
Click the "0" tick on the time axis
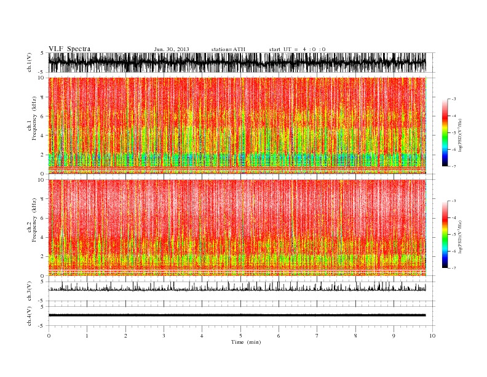(x=49, y=336)
